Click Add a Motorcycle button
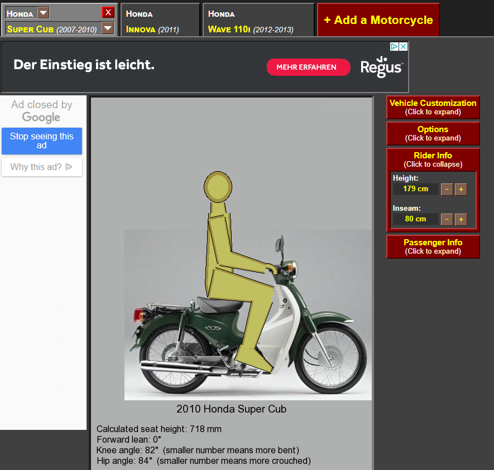The image size is (494, 470). [x=378, y=20]
